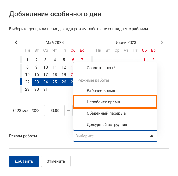Pick May 10 in the calendar
Screen dimensions: 178x176
(46, 67)
